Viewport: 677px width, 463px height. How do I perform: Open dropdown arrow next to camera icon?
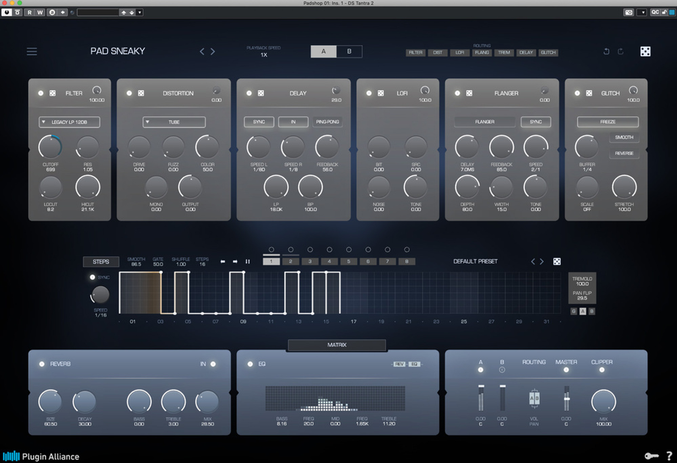click(x=642, y=13)
